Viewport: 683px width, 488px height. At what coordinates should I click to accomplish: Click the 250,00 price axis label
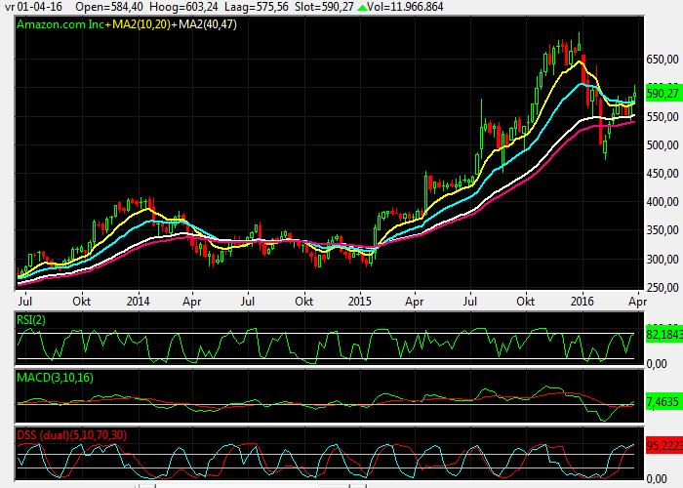pyautogui.click(x=663, y=288)
